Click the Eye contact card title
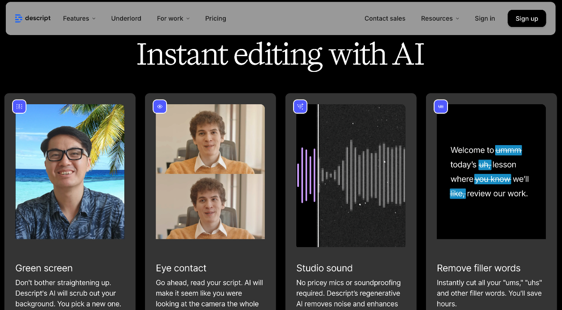The image size is (562, 310). click(x=181, y=268)
